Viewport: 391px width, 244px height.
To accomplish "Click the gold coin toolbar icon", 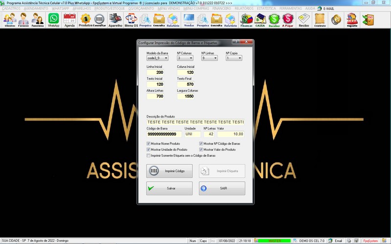I will (336, 20).
